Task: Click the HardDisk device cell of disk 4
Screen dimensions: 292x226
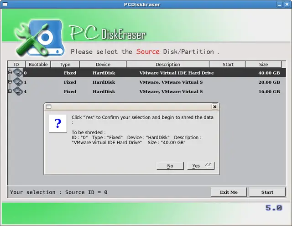Action: tap(104, 91)
